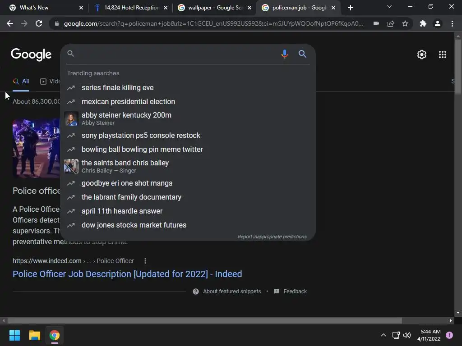Click the police officers snippet image
462x346 pixels.
[x=37, y=148]
